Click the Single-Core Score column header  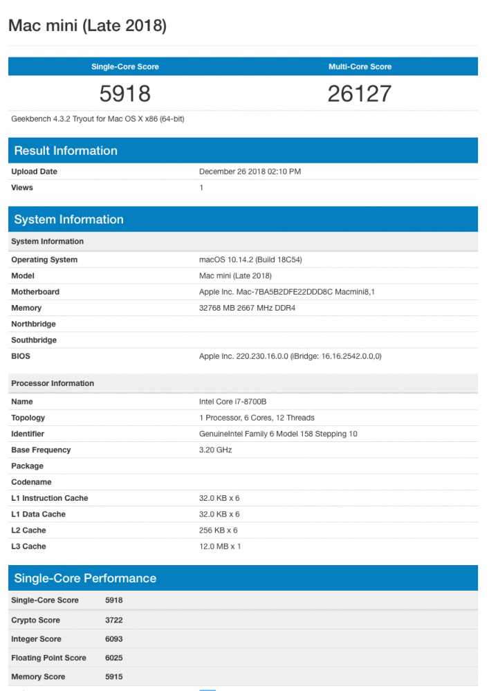tap(125, 66)
